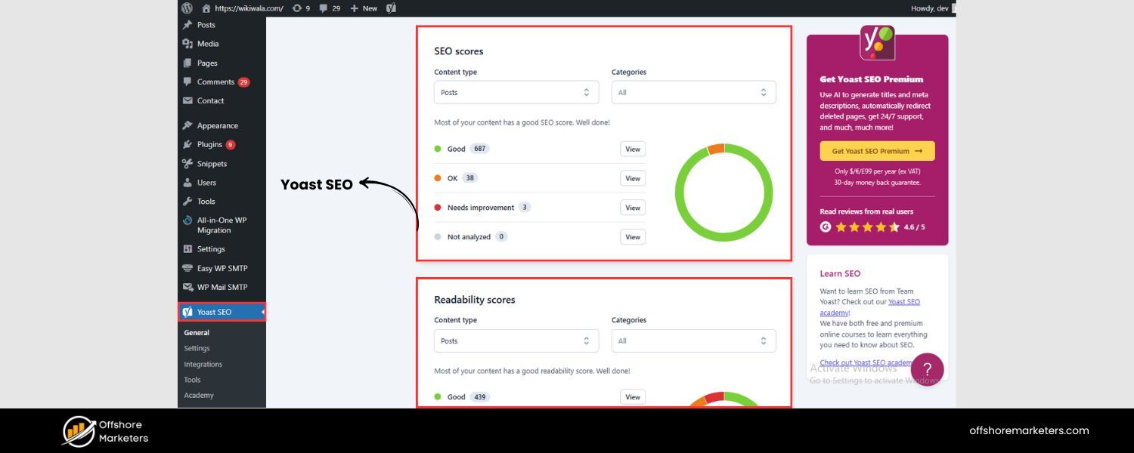Click the home icon beside site URL
This screenshot has height=453, width=1134.
coord(206,8)
